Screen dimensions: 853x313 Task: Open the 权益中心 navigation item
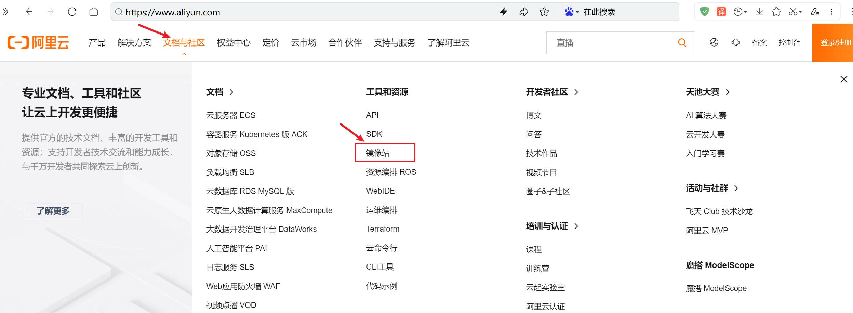coord(234,43)
